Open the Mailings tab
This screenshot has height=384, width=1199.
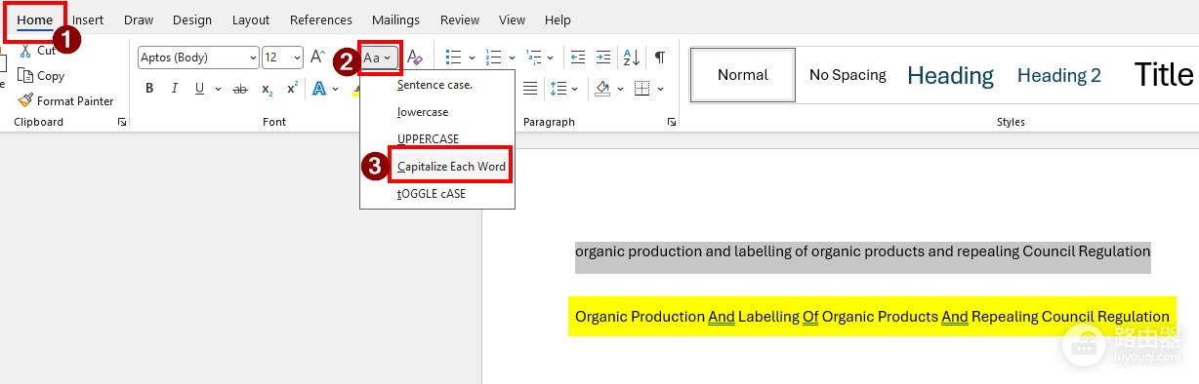(395, 19)
